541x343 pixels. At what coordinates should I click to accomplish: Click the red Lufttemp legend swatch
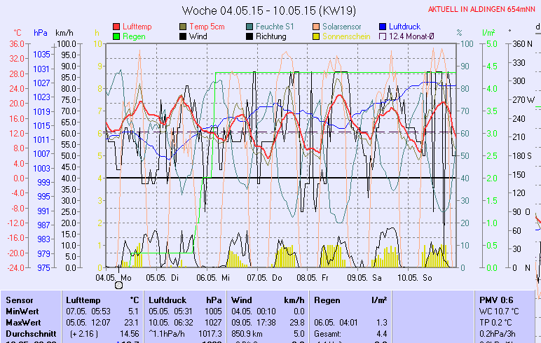click(x=116, y=26)
